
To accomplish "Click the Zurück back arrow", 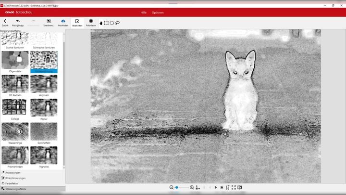I will [x=5, y=22].
